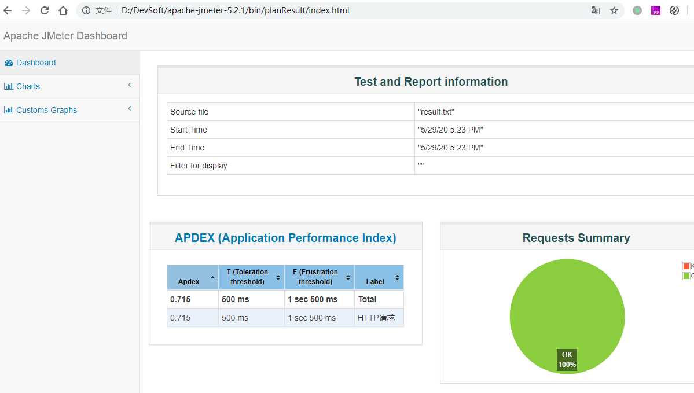Image resolution: width=694 pixels, height=393 pixels.
Task: Click the APDEX (Application Performance Index) heading
Action: click(x=285, y=238)
